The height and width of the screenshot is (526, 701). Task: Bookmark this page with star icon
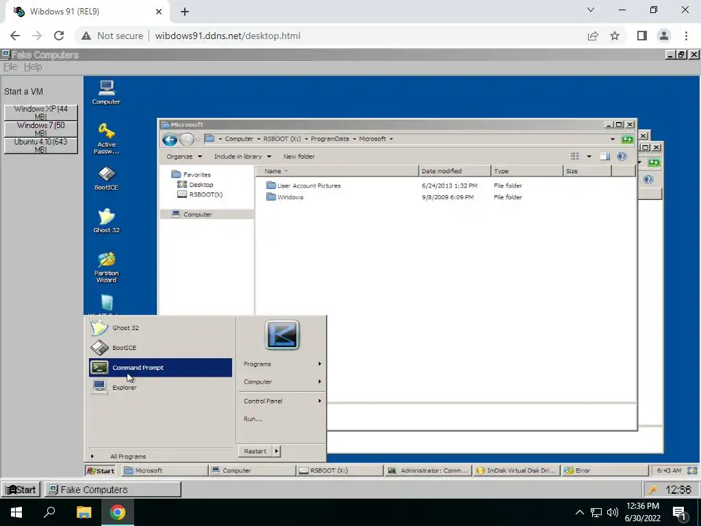click(615, 36)
